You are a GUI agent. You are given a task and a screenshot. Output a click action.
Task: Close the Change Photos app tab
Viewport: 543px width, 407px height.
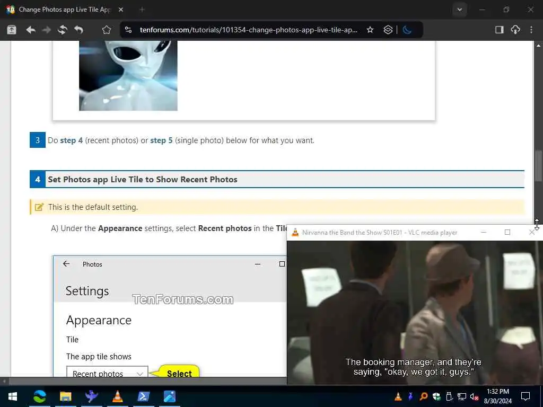[x=120, y=10]
